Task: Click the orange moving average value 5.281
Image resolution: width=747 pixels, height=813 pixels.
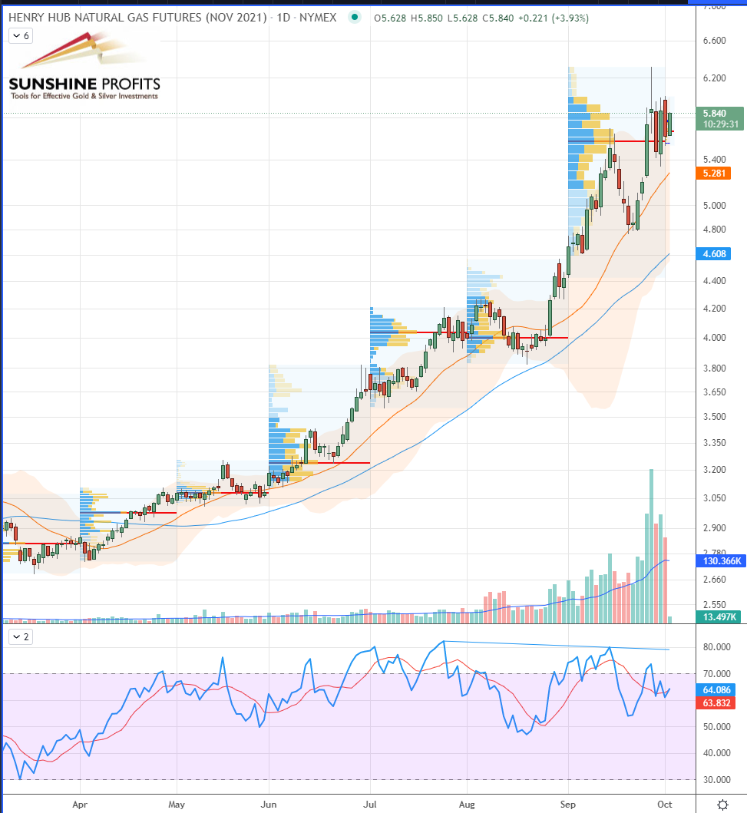Action: 713,174
